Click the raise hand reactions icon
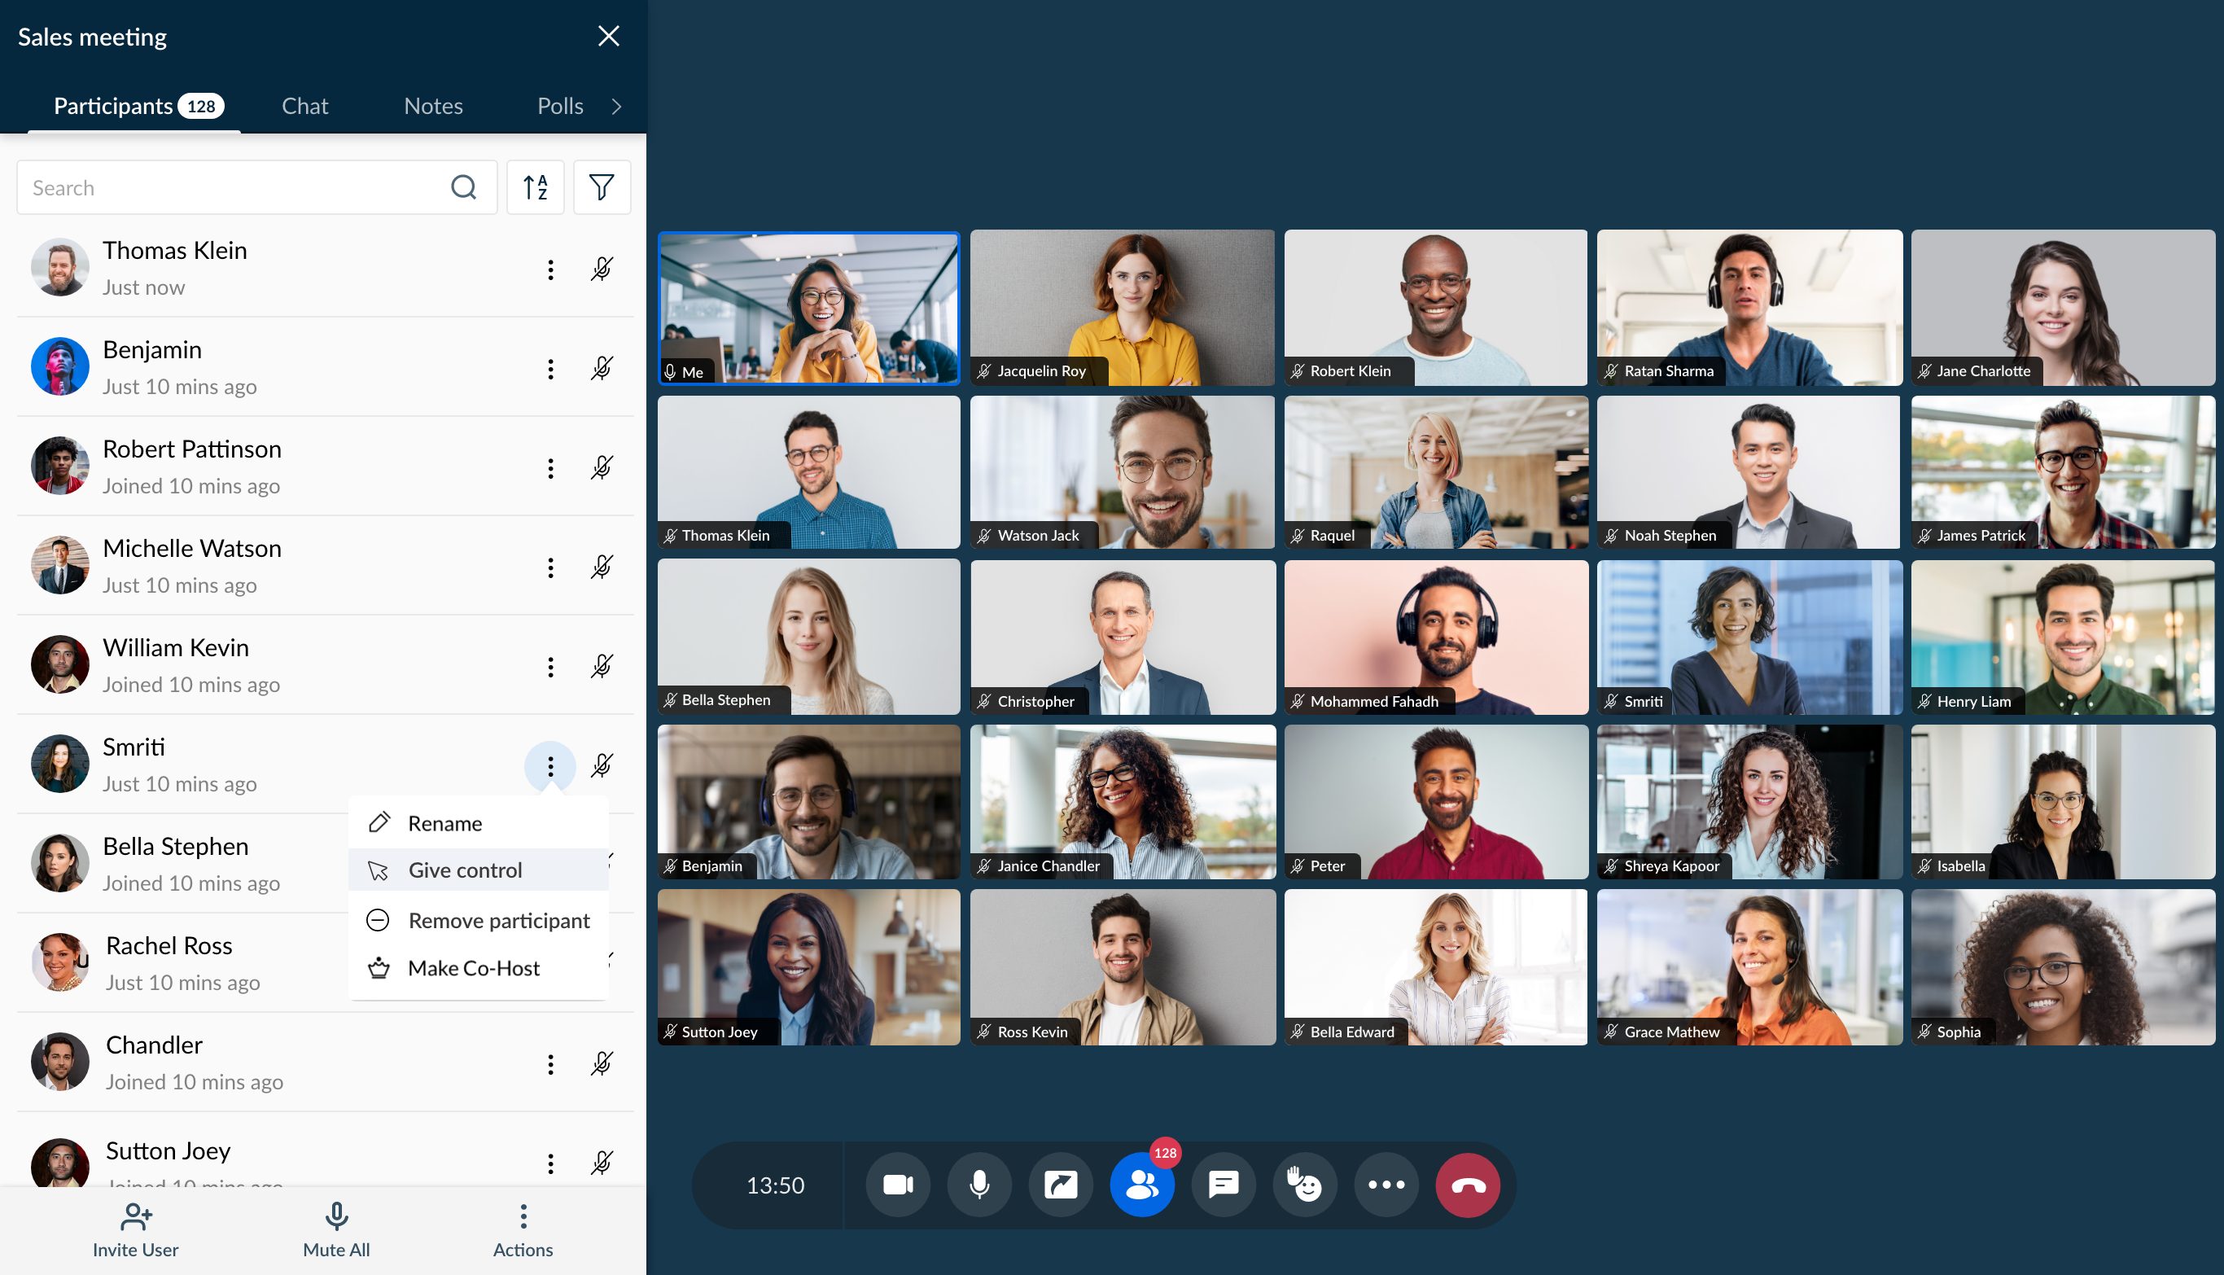This screenshot has width=2224, height=1275. [1305, 1185]
